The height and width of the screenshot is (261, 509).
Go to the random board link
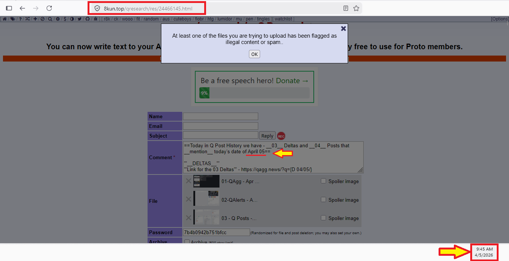pos(151,19)
